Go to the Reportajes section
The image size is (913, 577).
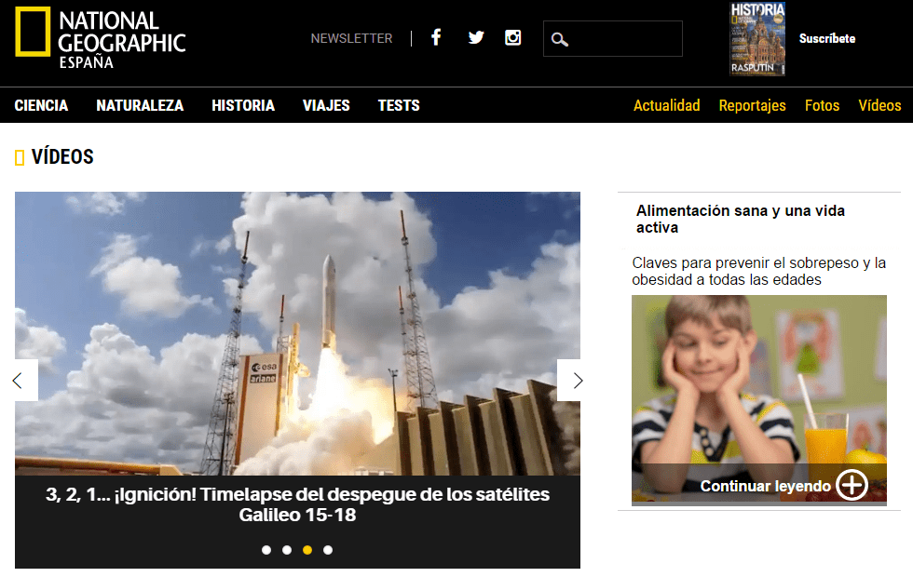[x=753, y=105]
